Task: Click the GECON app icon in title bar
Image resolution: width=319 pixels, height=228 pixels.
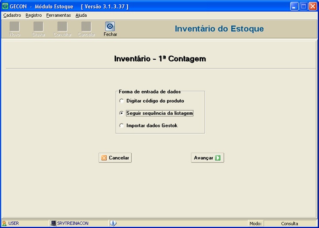Action: tap(5, 6)
